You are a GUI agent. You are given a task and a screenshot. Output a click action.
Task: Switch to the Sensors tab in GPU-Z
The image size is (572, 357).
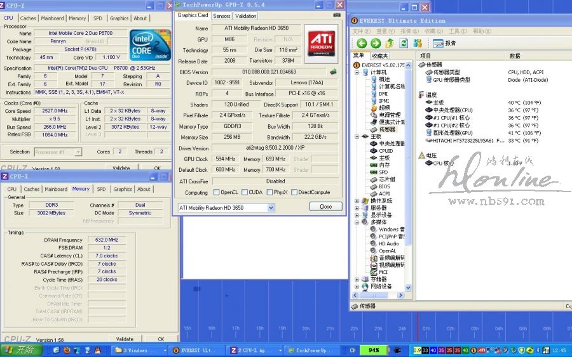click(x=221, y=16)
